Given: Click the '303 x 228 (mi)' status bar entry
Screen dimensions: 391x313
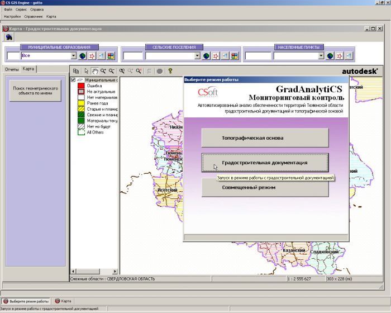Looking at the screenshot, I should click(339, 279).
